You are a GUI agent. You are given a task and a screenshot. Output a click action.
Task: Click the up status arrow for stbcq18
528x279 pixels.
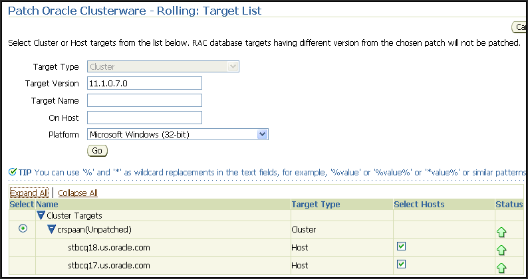[501, 250]
